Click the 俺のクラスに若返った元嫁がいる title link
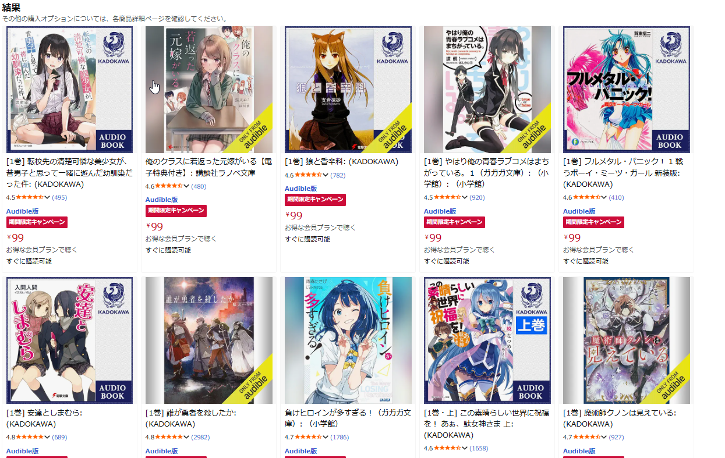The image size is (725, 458). point(208,168)
